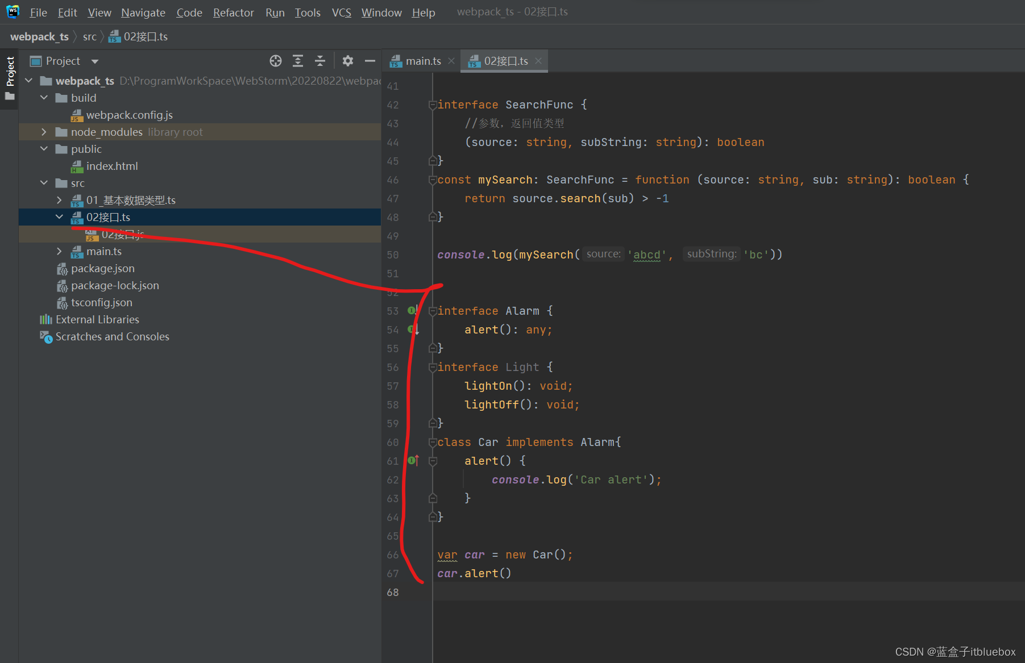
Task: Collapse the build folder
Action: 44,98
